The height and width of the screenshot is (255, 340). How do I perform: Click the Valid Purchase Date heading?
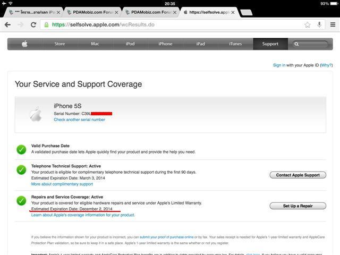point(50,146)
